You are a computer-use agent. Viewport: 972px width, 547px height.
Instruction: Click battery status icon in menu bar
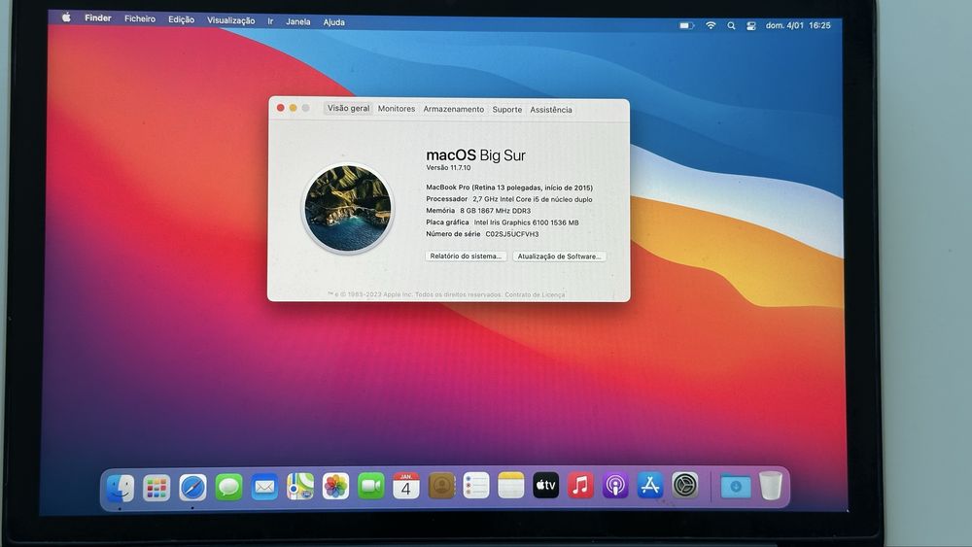pos(686,25)
